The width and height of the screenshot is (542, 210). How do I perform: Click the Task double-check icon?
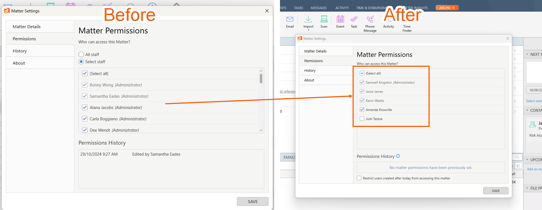[x=354, y=19]
